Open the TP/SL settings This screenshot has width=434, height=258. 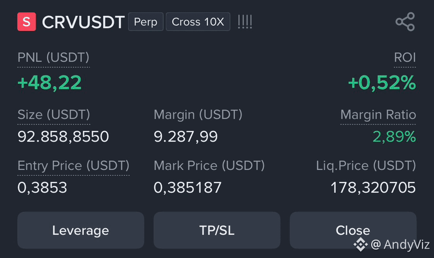tap(217, 230)
